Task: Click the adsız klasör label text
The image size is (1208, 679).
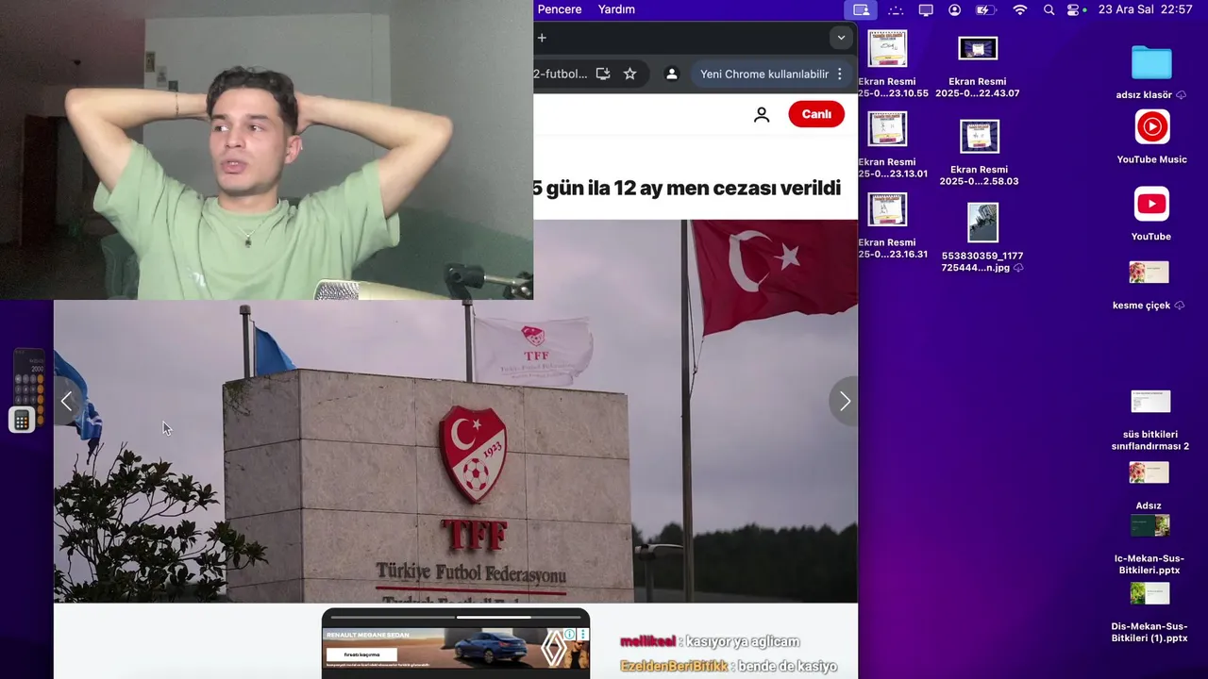Action: point(1144,95)
